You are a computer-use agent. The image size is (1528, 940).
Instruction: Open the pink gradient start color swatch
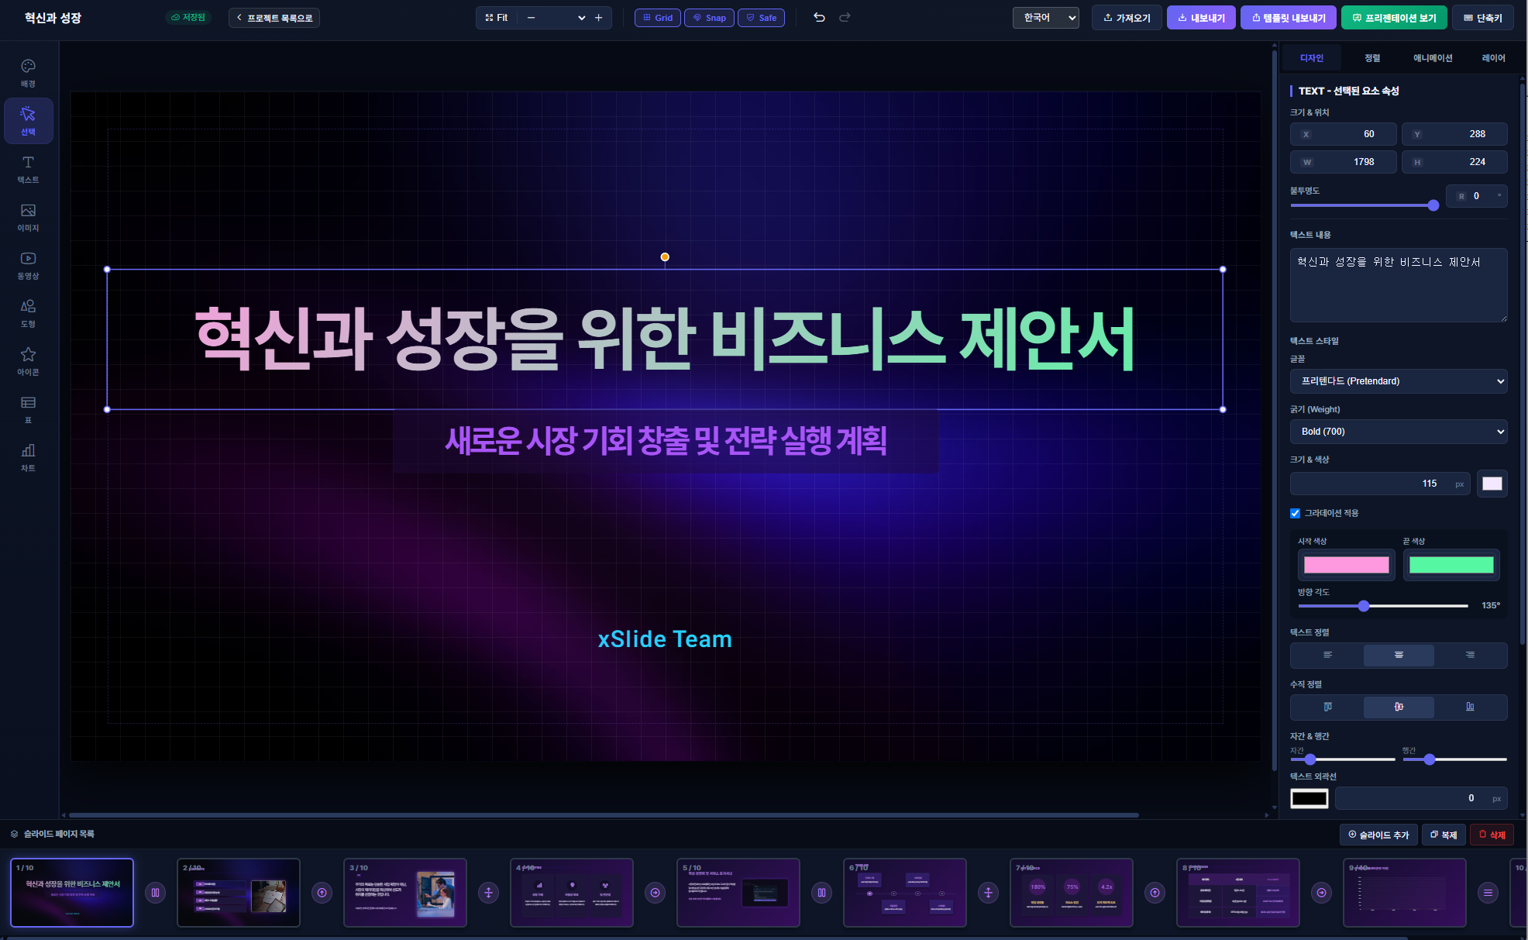coord(1346,565)
